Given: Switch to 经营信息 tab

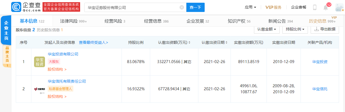Looking at the screenshot, I should pyautogui.click(x=156, y=21).
